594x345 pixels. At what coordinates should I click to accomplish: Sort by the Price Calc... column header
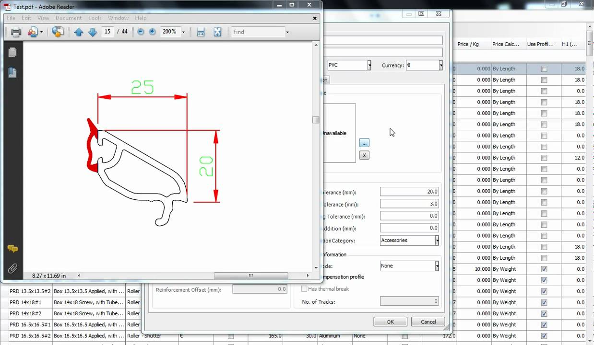(508, 44)
